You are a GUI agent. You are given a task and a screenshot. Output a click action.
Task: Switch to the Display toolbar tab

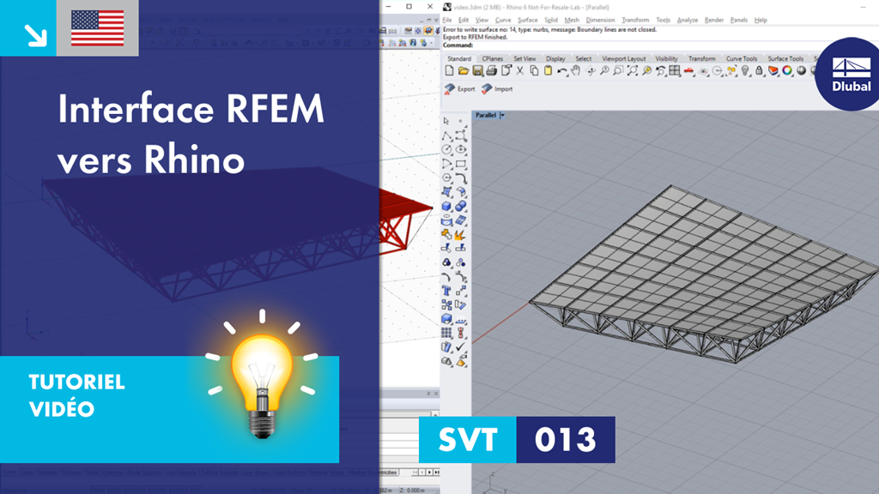click(x=555, y=59)
